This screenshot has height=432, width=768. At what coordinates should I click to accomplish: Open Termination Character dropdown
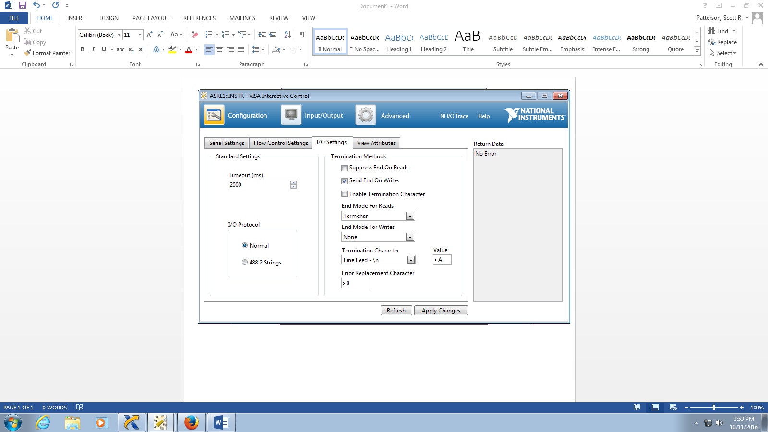411,260
